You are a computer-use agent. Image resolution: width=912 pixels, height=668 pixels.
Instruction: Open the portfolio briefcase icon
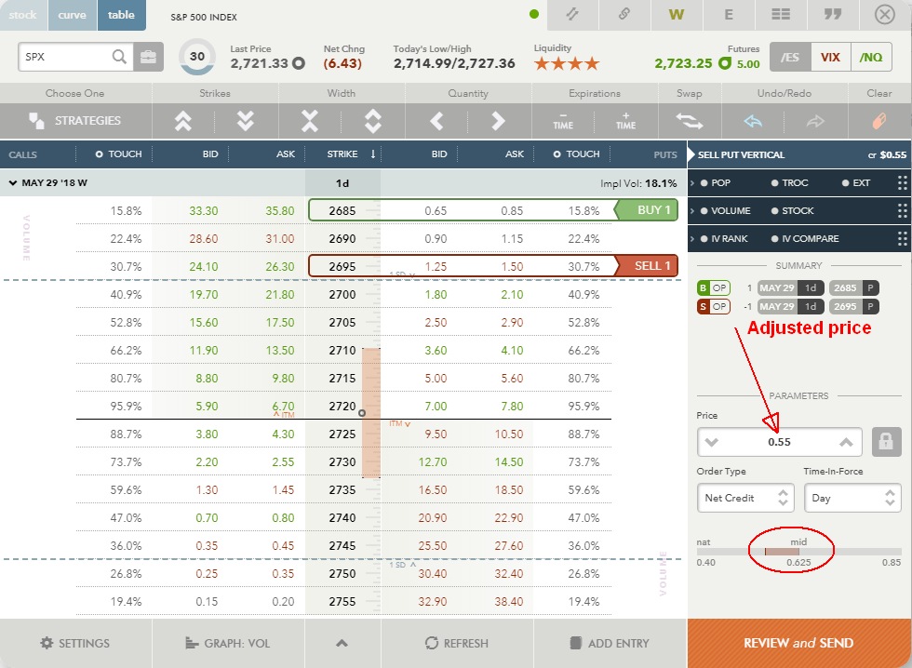[148, 57]
